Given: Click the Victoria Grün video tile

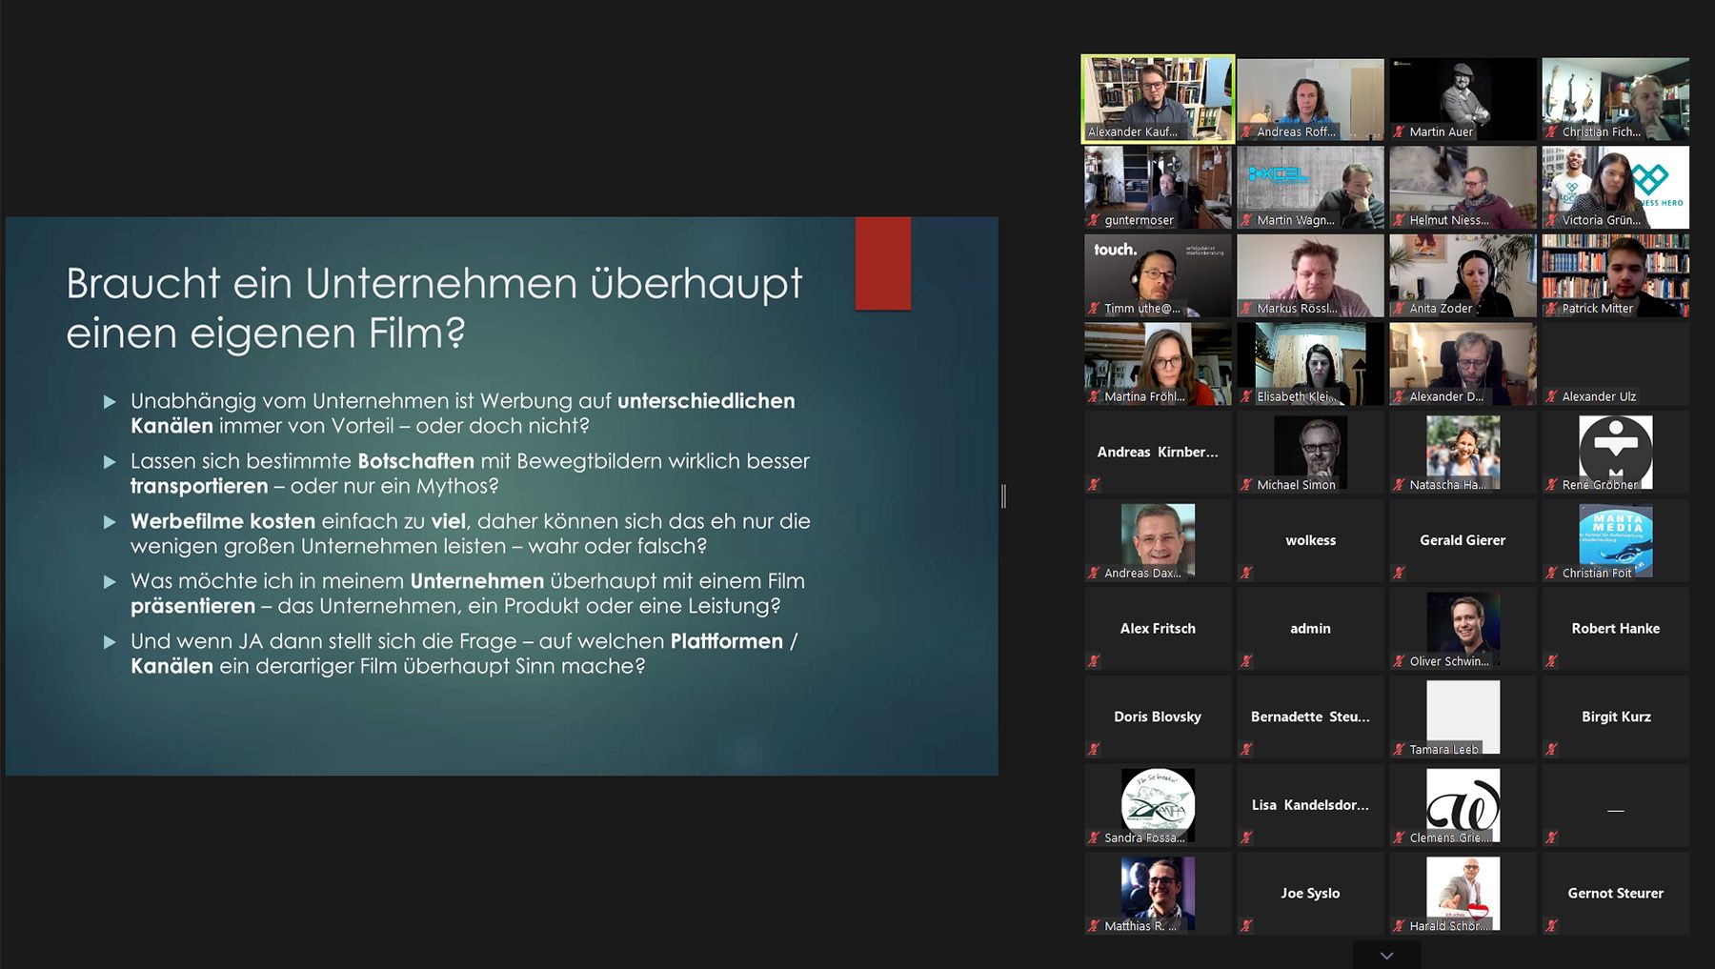Looking at the screenshot, I should click(x=1615, y=186).
